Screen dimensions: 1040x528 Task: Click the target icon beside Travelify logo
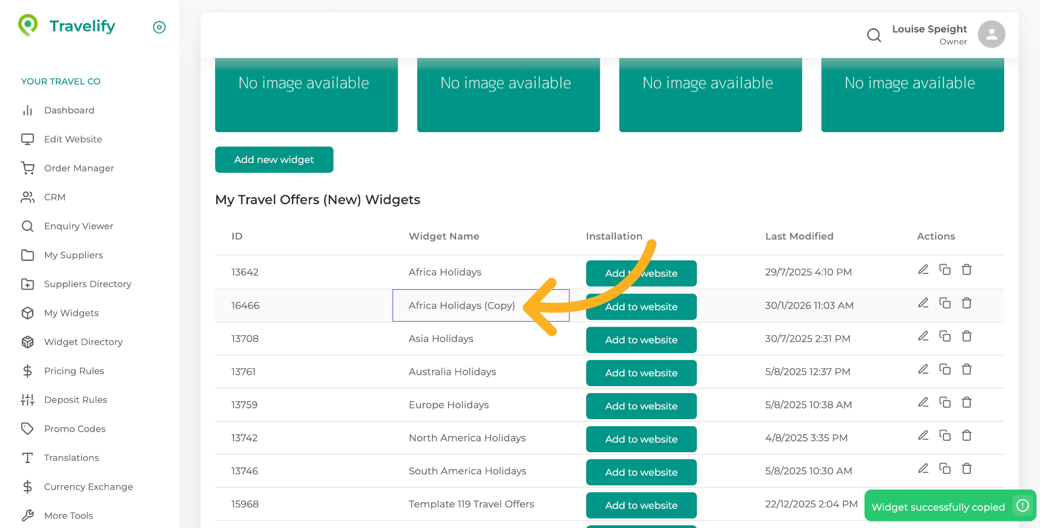(159, 27)
